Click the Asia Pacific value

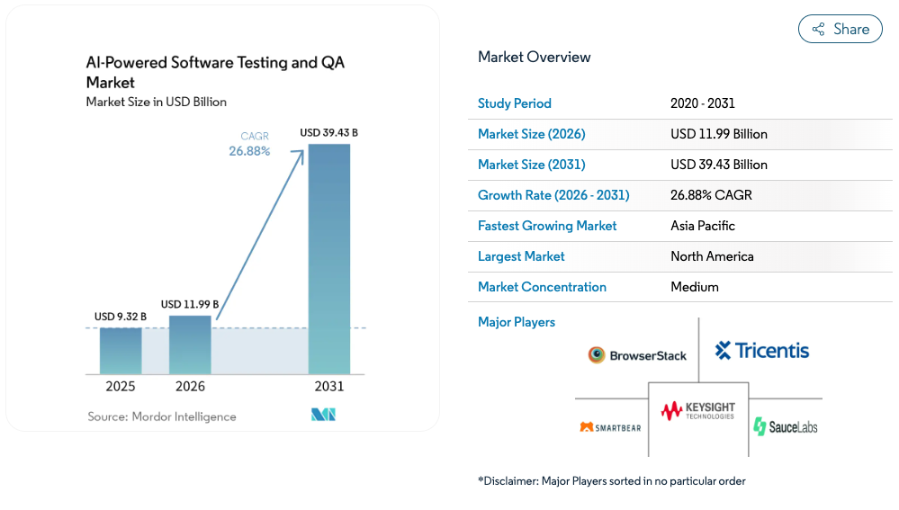[702, 226]
